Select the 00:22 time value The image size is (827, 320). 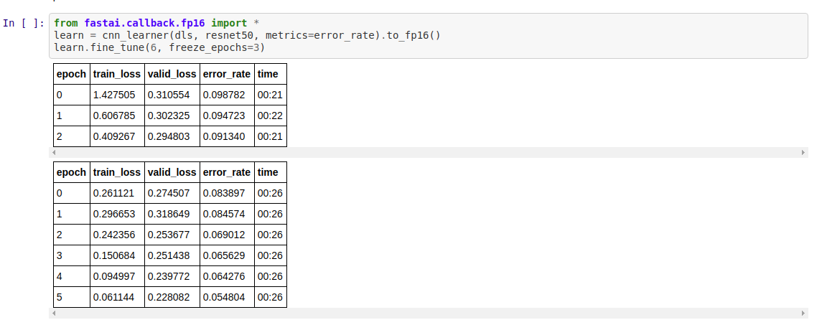[x=268, y=116]
